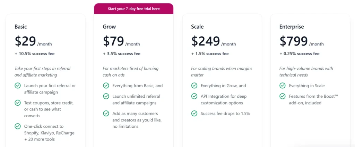Click the checkmark next to "Everything in Scale"

click(283, 86)
